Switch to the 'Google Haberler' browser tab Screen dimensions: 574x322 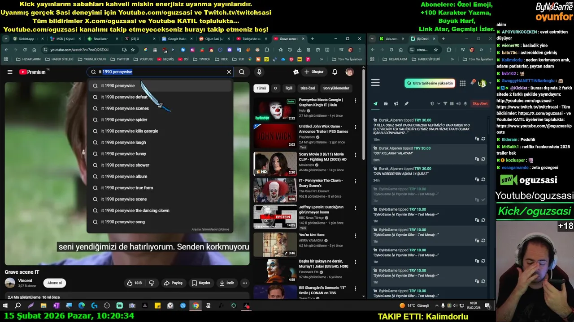[x=177, y=39]
